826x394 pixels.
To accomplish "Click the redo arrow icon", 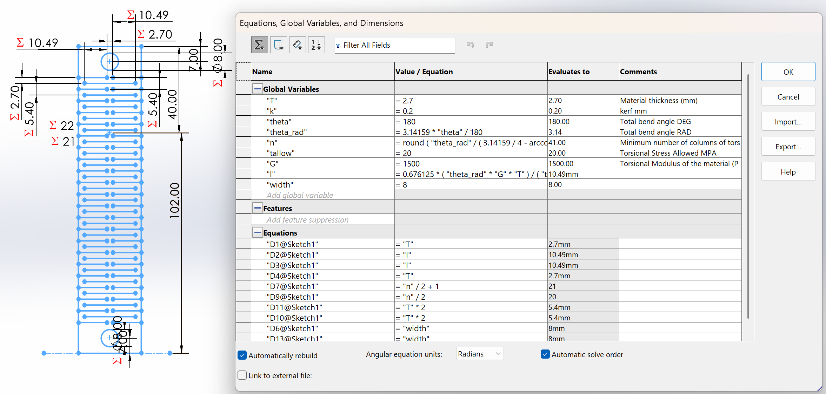I will pyautogui.click(x=489, y=45).
